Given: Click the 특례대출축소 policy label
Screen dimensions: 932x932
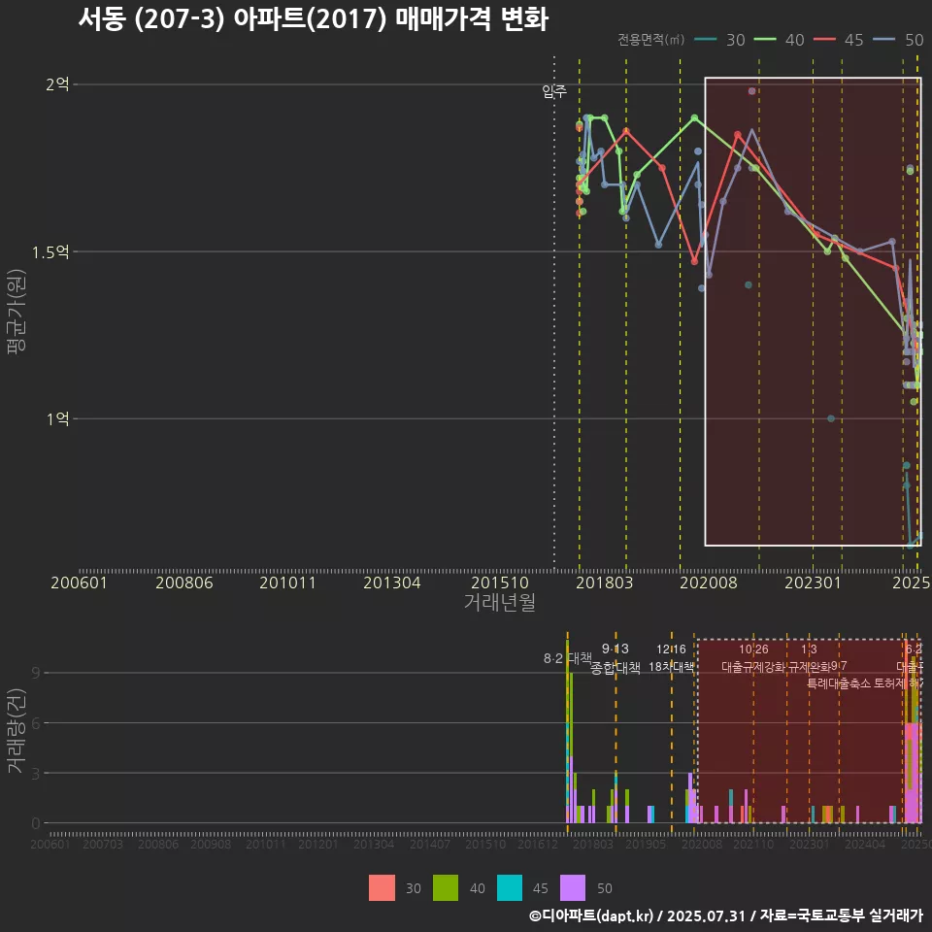Looking at the screenshot, I should (x=839, y=683).
